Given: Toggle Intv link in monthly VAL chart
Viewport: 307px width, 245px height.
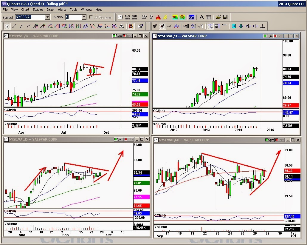Looking at the screenshot, I should pyautogui.click(x=278, y=36).
